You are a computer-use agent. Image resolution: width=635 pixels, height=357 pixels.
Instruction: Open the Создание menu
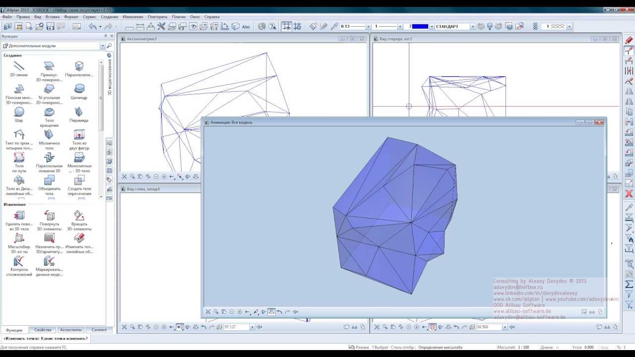pos(109,17)
